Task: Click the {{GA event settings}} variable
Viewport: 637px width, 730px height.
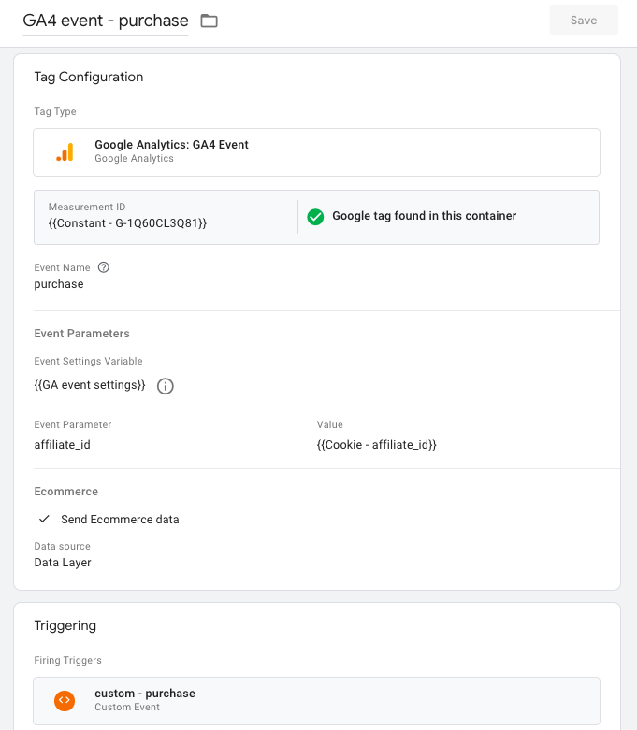Action: (x=90, y=385)
